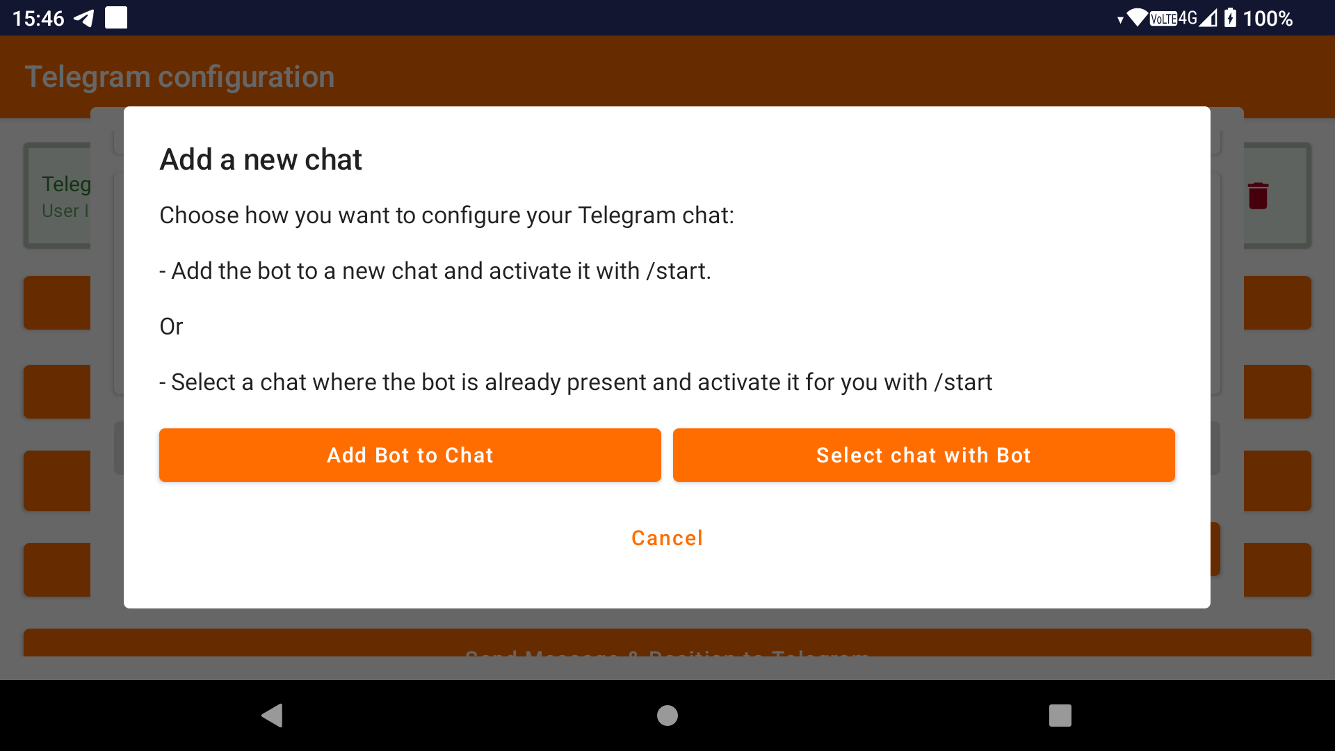Click the instruction line starting Select a chat

pos(576,382)
